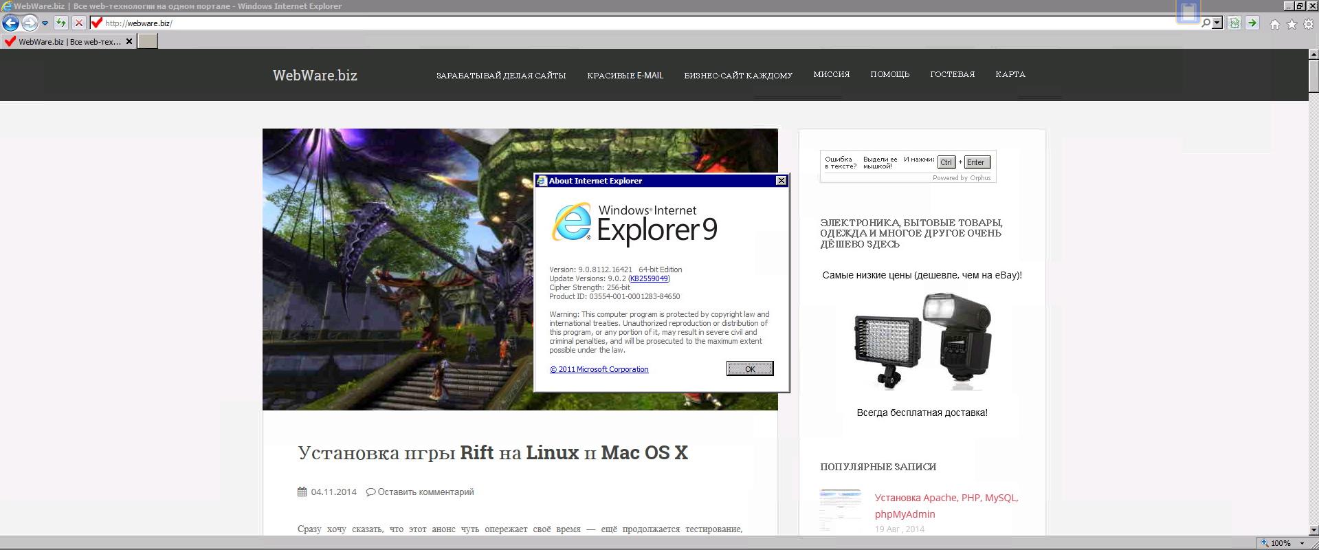The height and width of the screenshot is (550, 1319).
Task: Open Favorites with the star icon
Action: click(x=1292, y=24)
